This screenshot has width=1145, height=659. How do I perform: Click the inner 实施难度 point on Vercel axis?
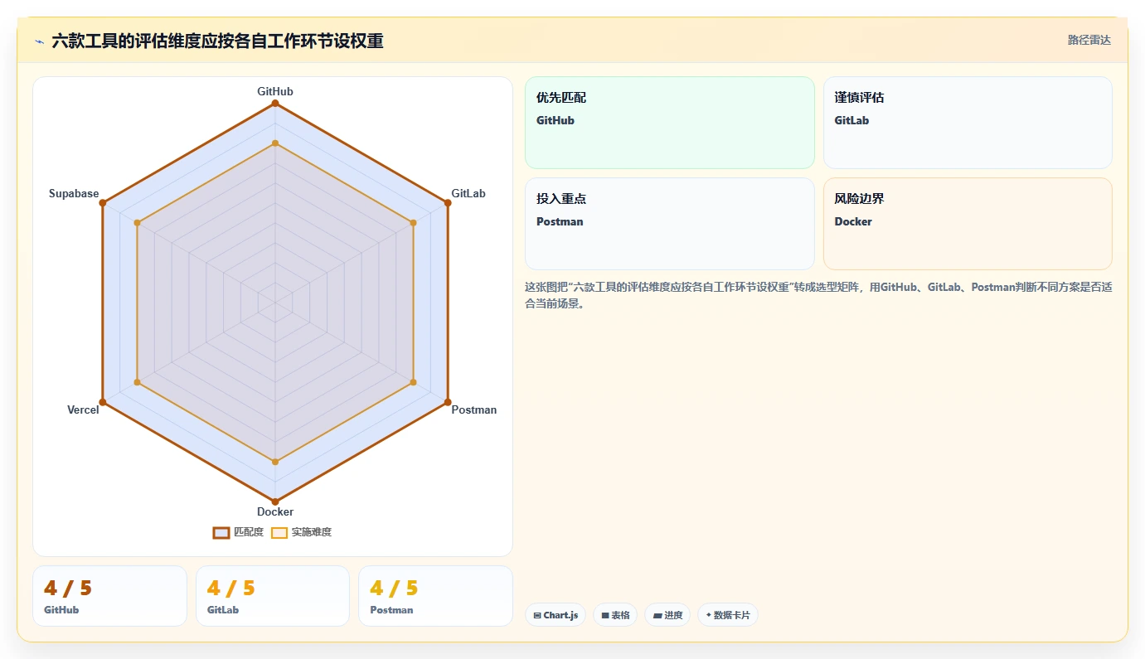tap(138, 382)
